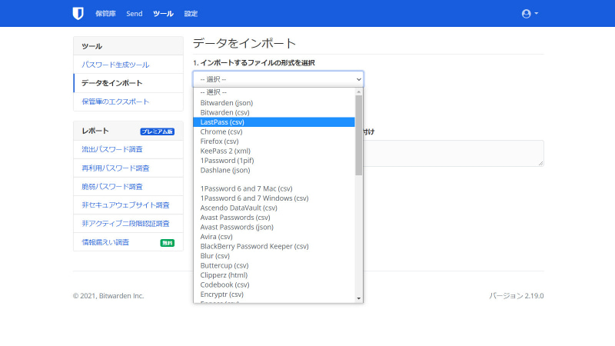Image resolution: width=615 pixels, height=346 pixels.
Task: Select Codebook (csv) format
Action: (274, 284)
